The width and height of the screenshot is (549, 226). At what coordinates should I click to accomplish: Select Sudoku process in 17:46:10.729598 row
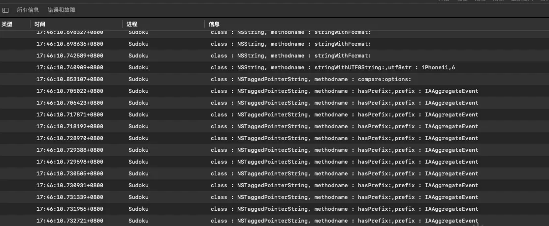[x=138, y=162]
